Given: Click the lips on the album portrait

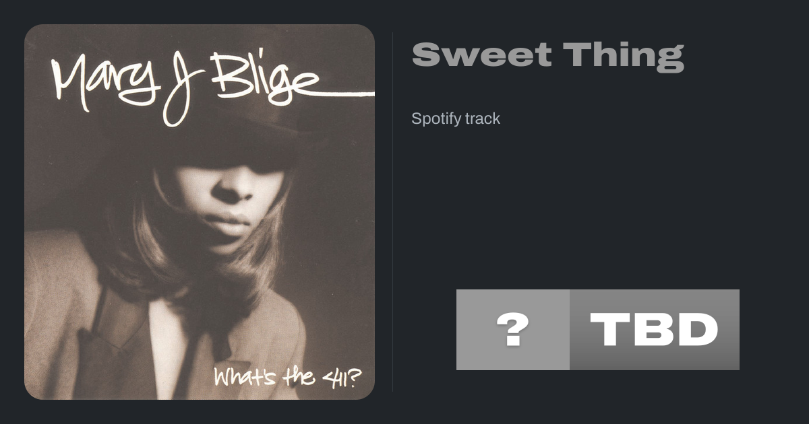Looking at the screenshot, I should [x=228, y=221].
